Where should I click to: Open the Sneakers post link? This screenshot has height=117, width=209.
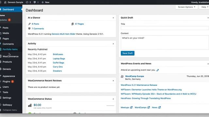[x=57, y=71]
